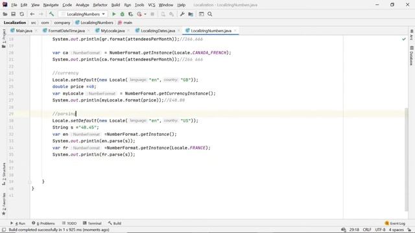The height and width of the screenshot is (233, 415).
Task: Open the Problems tool window button
Action: click(43, 223)
